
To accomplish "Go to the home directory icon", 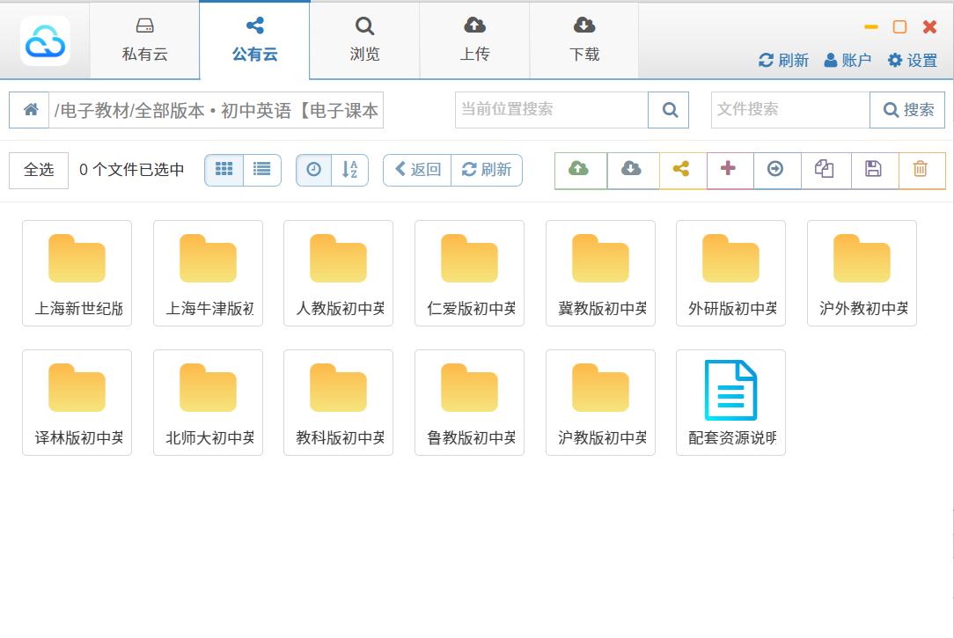I will pos(29,110).
